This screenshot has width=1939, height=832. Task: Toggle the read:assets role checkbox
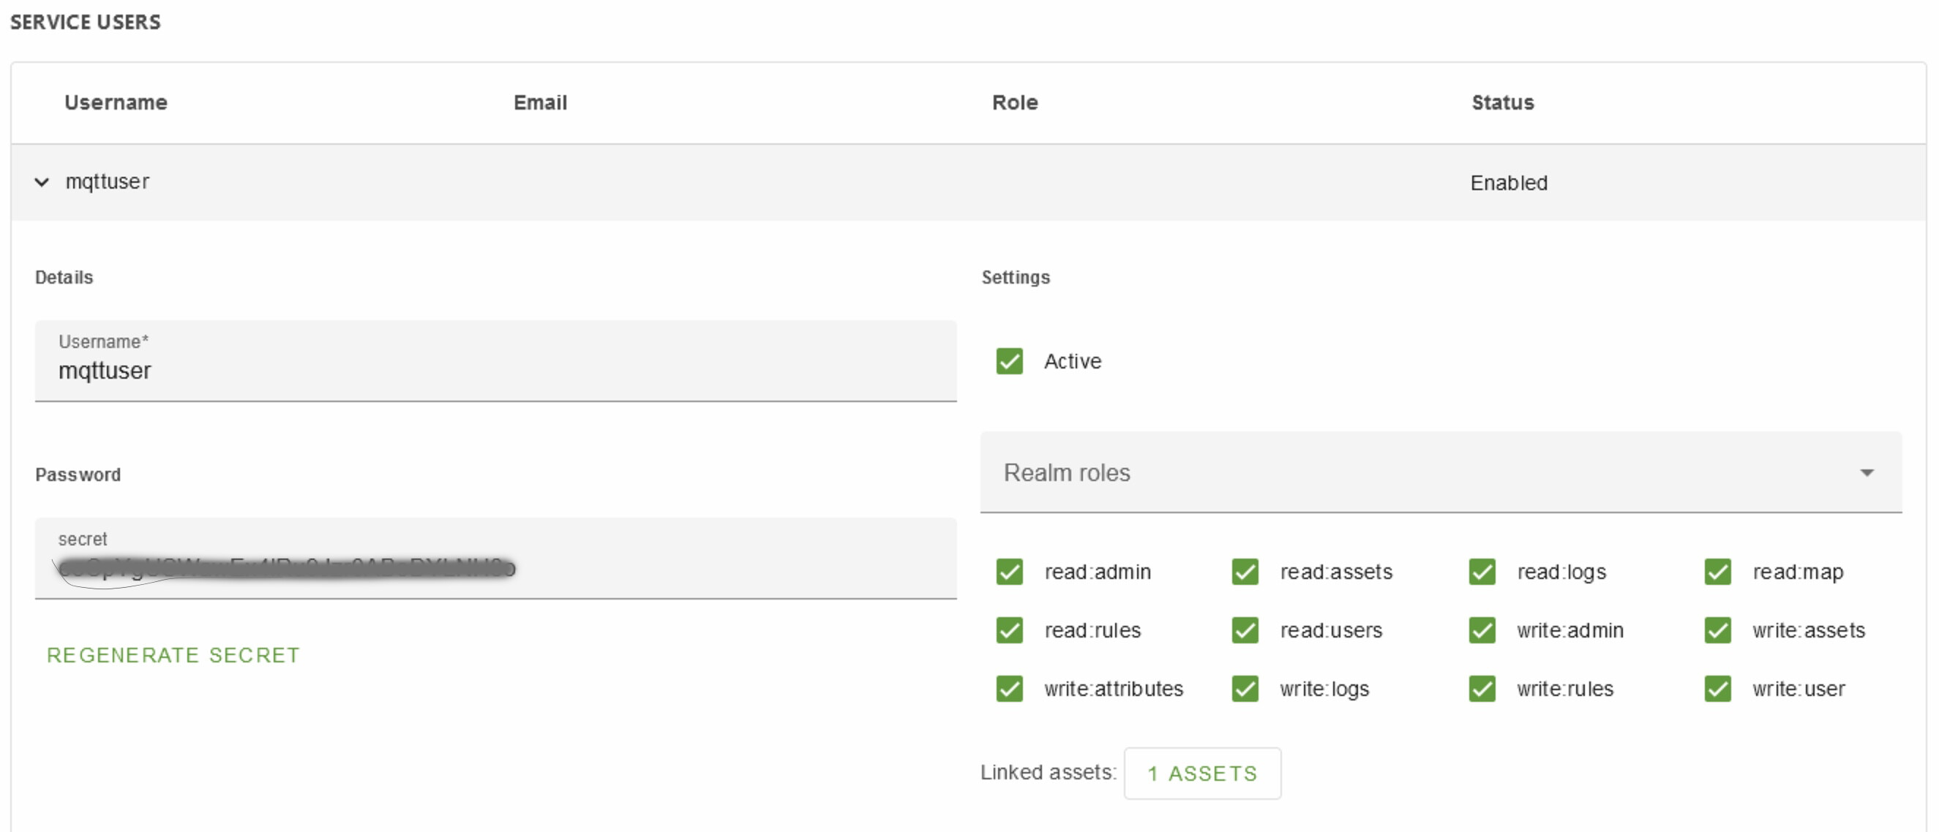coord(1244,572)
